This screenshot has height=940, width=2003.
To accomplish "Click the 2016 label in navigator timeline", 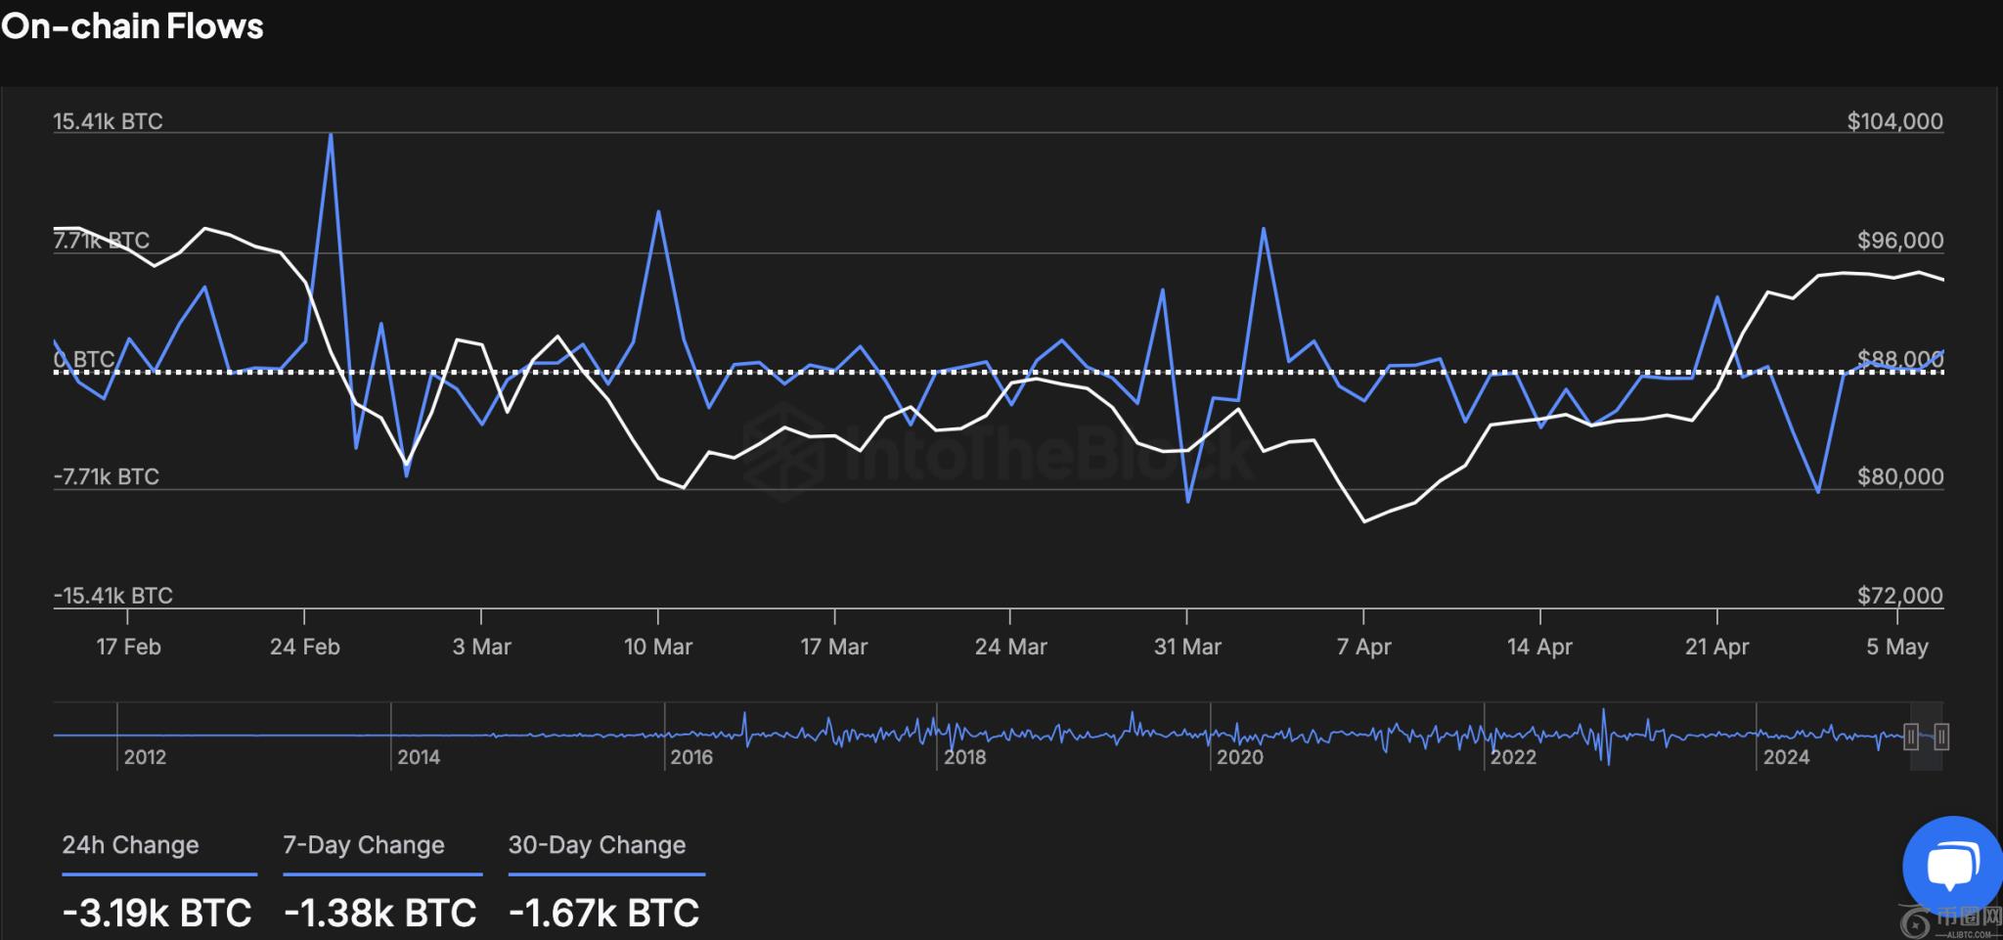I will [691, 757].
